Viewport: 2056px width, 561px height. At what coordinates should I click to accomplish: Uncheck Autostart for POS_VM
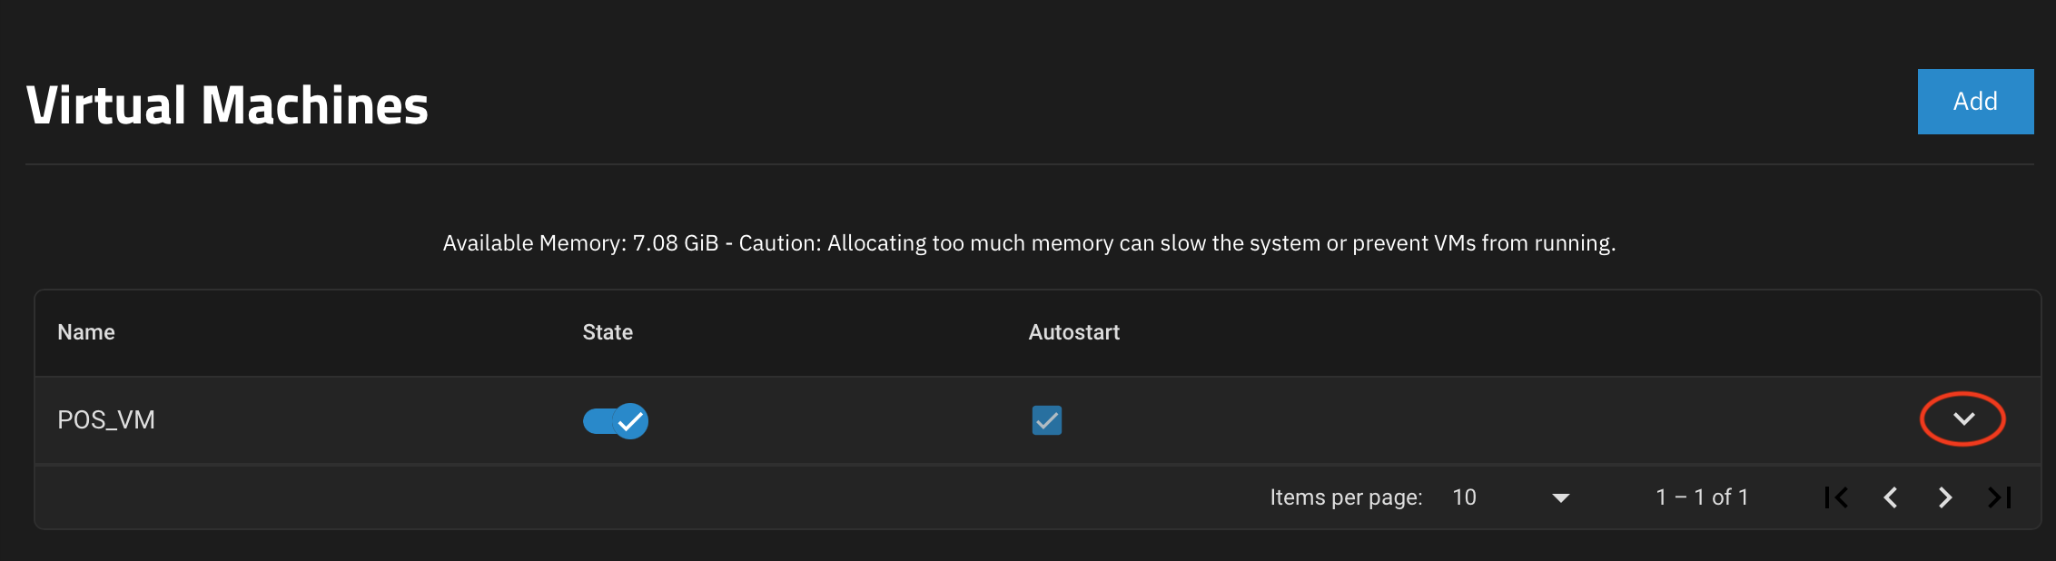click(1046, 420)
